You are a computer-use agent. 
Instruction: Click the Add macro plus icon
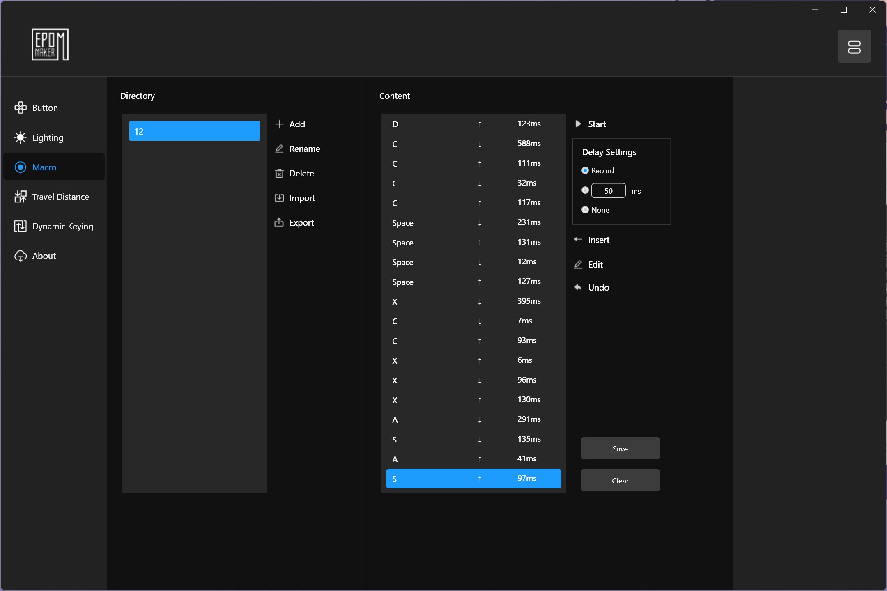[279, 124]
